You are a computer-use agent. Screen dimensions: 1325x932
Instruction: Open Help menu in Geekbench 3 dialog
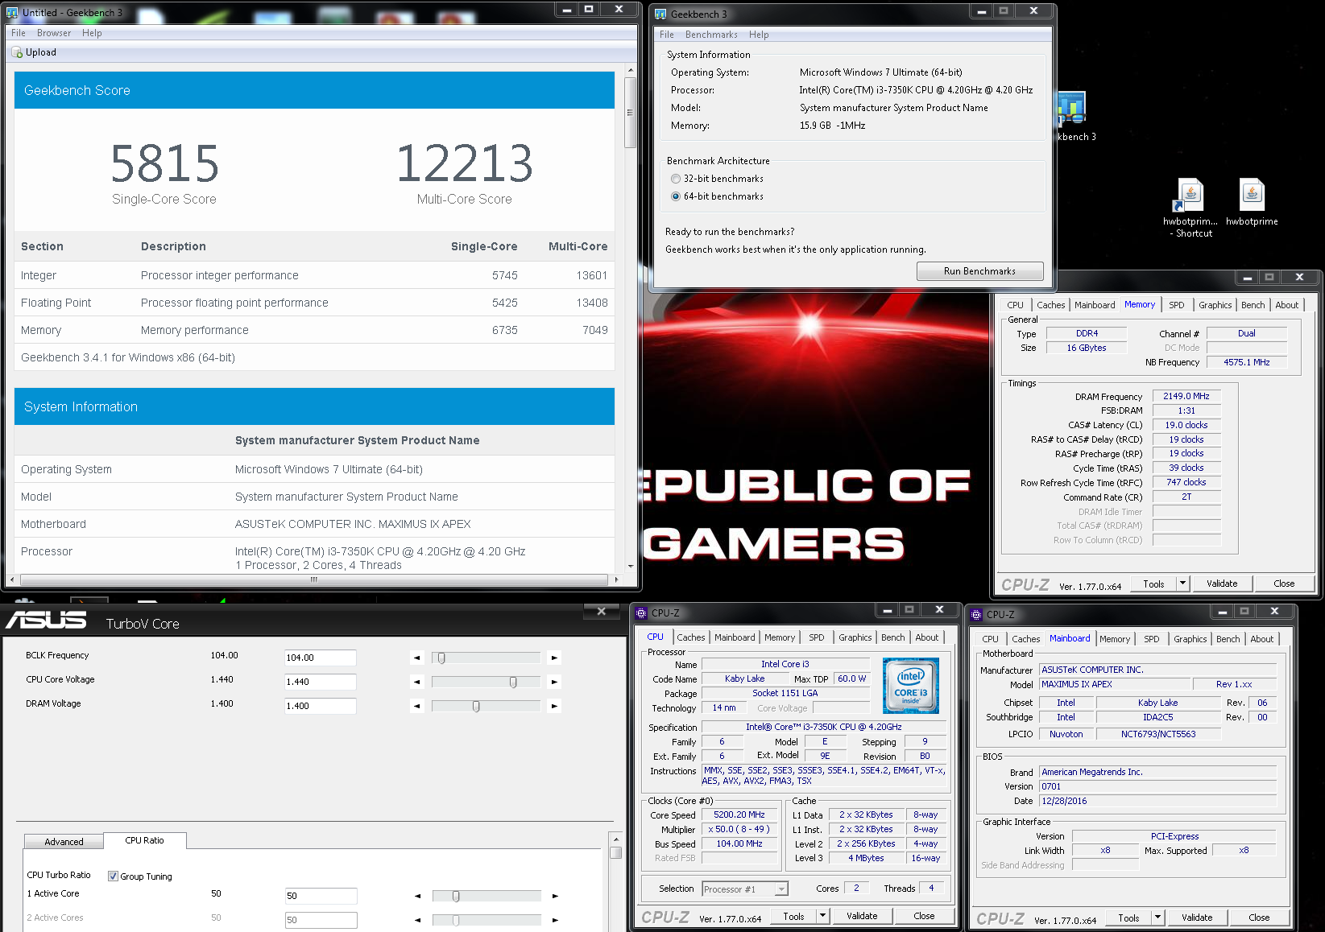[x=759, y=35]
